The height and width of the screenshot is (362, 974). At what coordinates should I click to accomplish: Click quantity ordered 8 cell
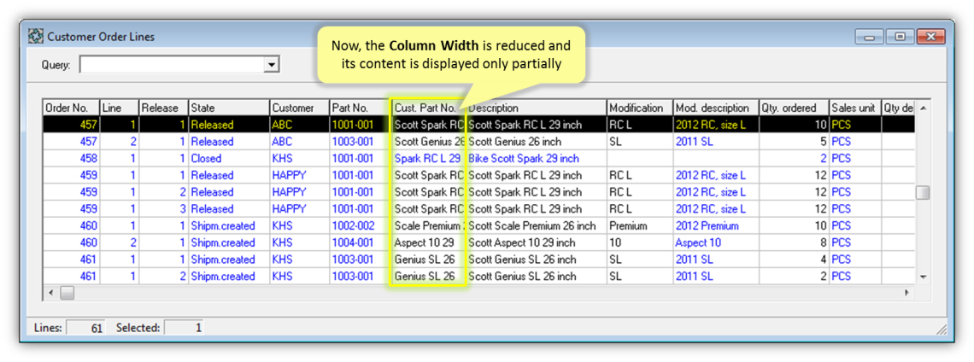(x=794, y=242)
